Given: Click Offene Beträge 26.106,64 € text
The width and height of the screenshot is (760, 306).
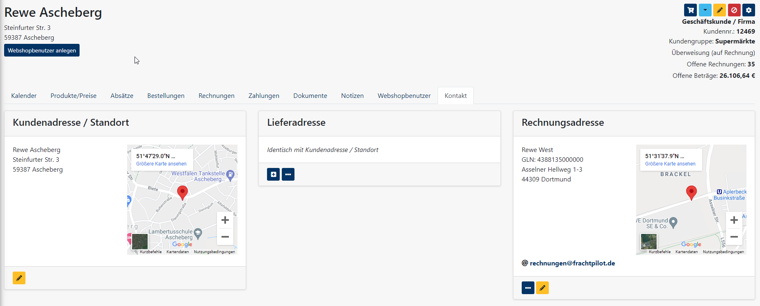Looking at the screenshot, I should (714, 76).
